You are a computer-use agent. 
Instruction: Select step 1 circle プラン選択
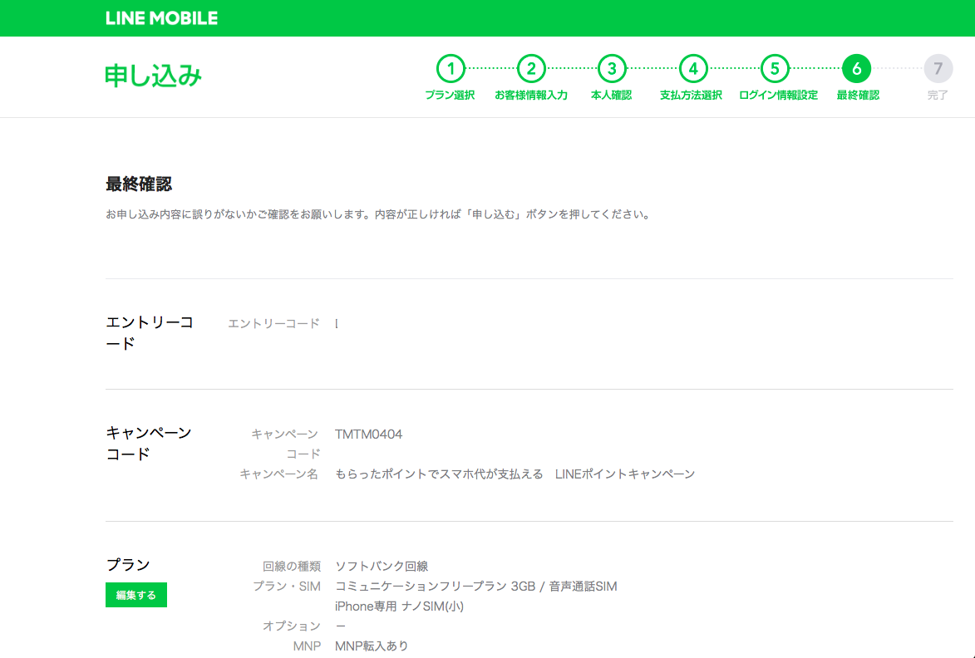[x=451, y=69]
